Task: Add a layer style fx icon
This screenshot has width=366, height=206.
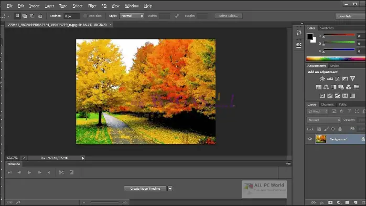Action: (x=322, y=202)
